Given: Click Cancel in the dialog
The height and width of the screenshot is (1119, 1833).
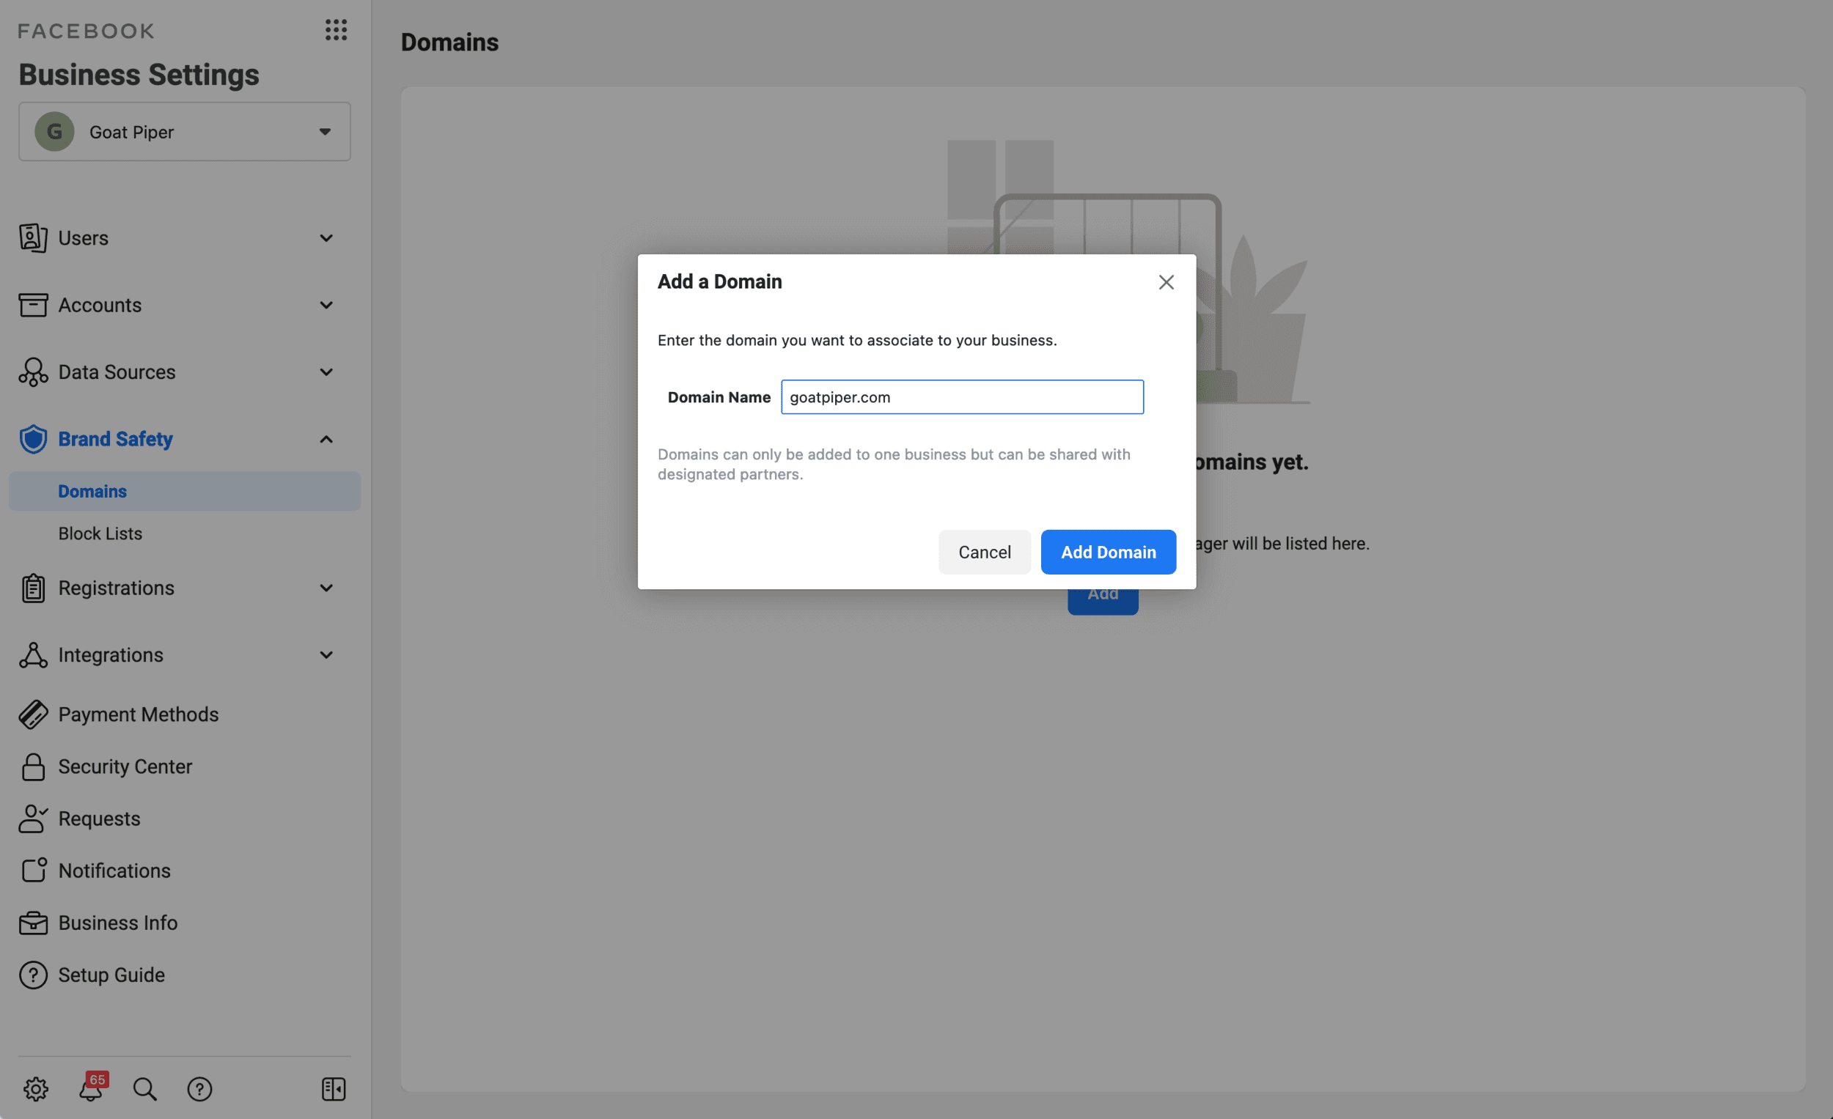Looking at the screenshot, I should point(983,552).
